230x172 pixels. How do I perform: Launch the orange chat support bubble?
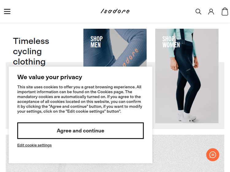point(213,155)
